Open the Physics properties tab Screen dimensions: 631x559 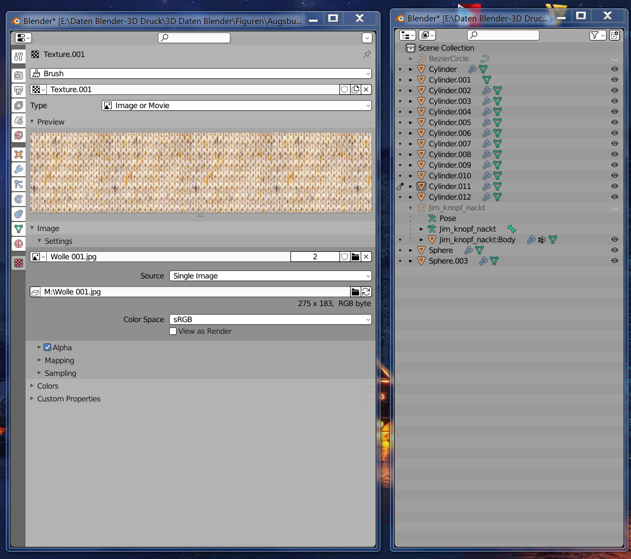coord(19,199)
